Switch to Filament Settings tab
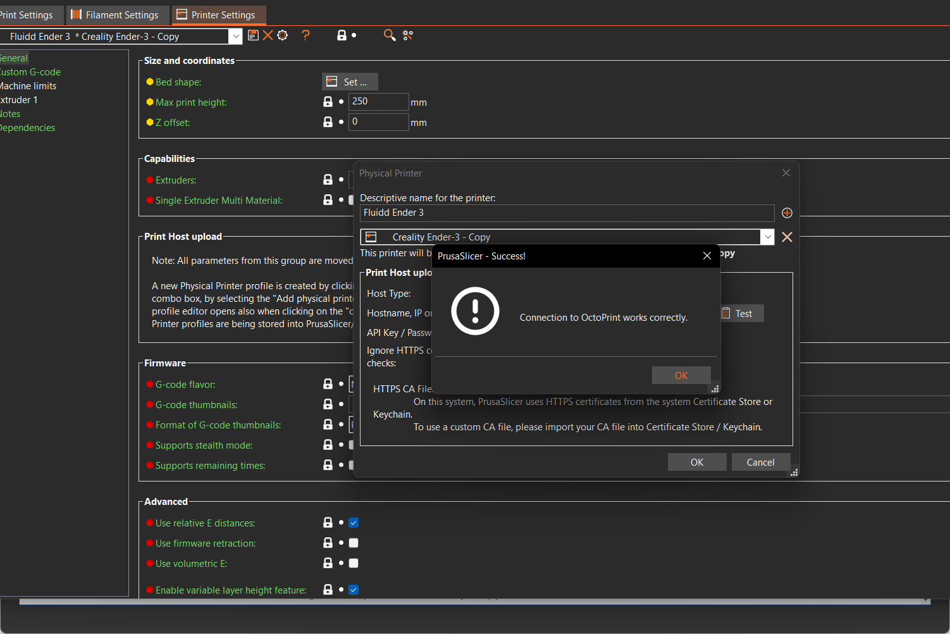 [116, 15]
